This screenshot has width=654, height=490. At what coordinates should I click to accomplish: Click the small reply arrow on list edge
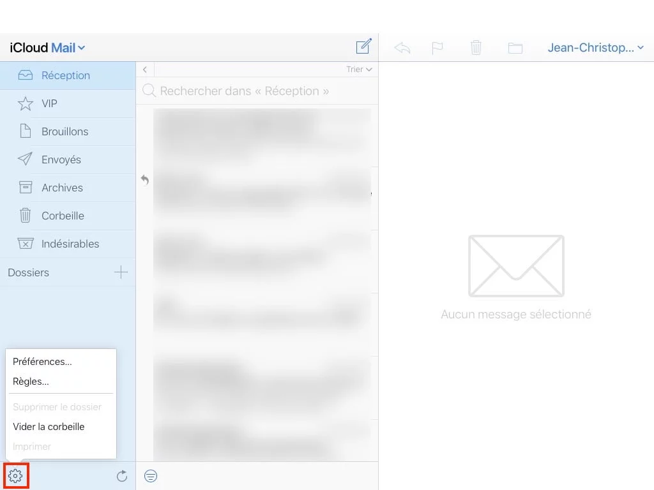point(145,181)
